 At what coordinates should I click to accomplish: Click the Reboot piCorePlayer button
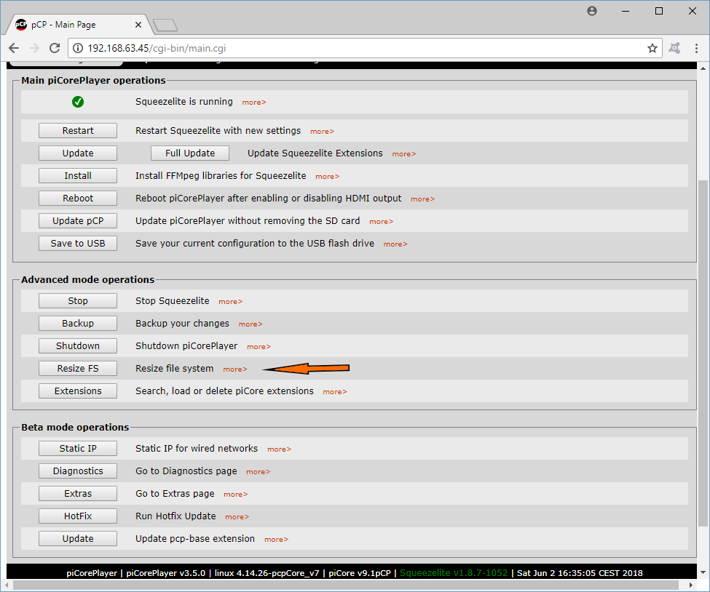click(78, 199)
